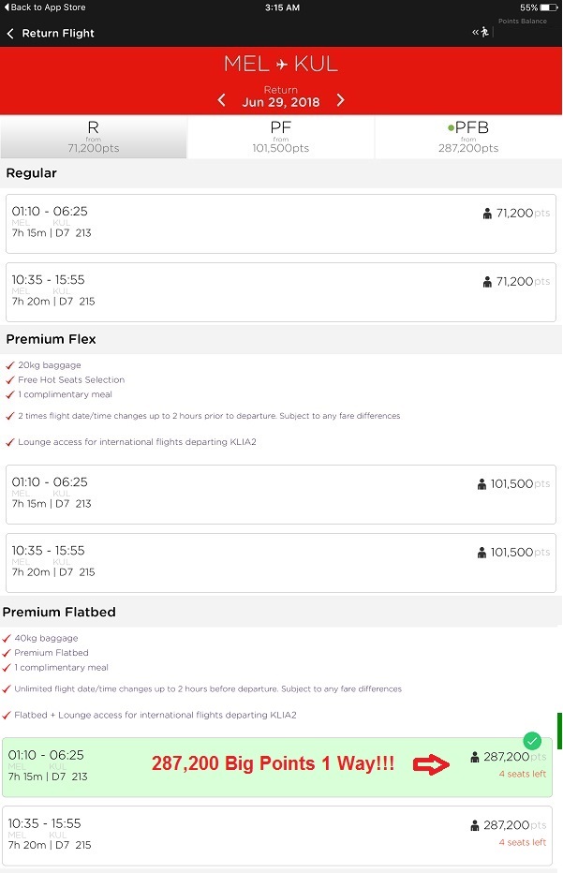563x873 pixels.
Task: Tap the red checkmark beside 20kg baggage
Action: point(9,365)
